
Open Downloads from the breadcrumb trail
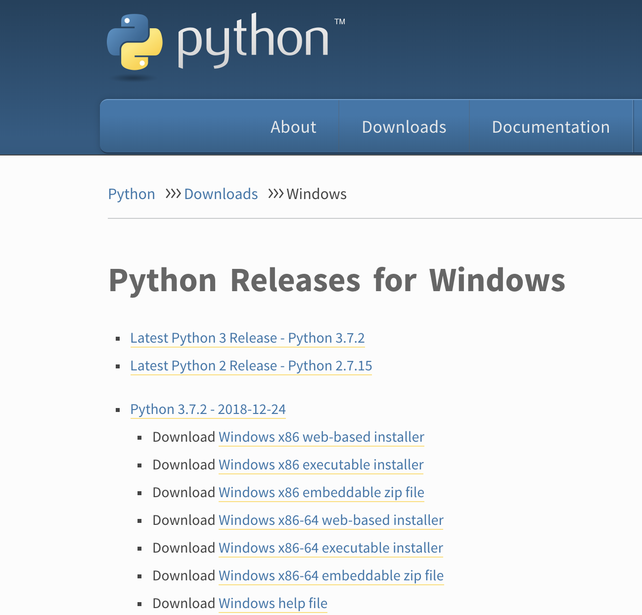tap(221, 194)
